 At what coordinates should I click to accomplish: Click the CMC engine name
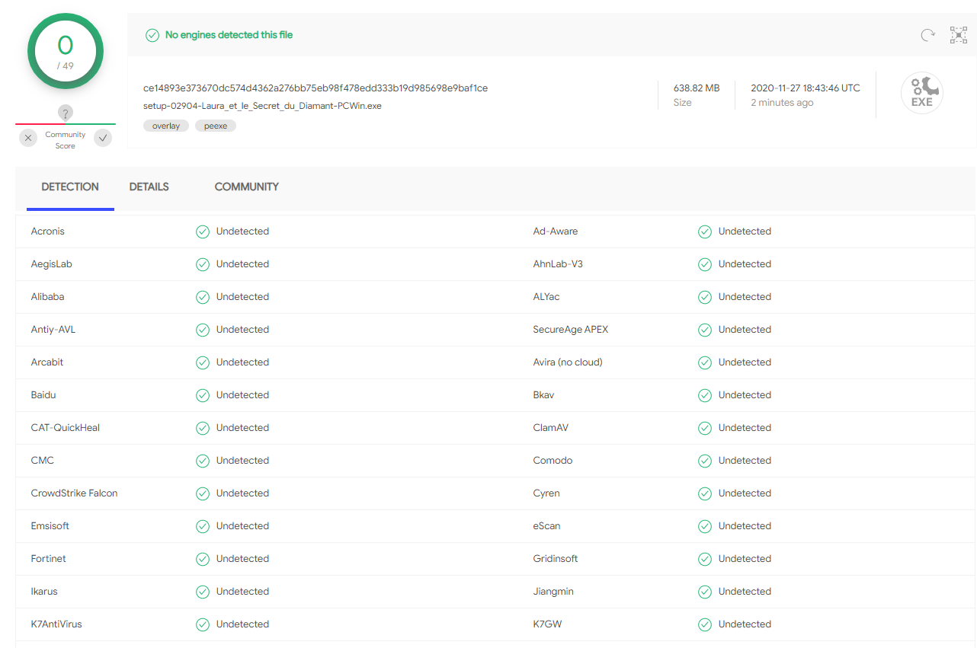pos(43,461)
